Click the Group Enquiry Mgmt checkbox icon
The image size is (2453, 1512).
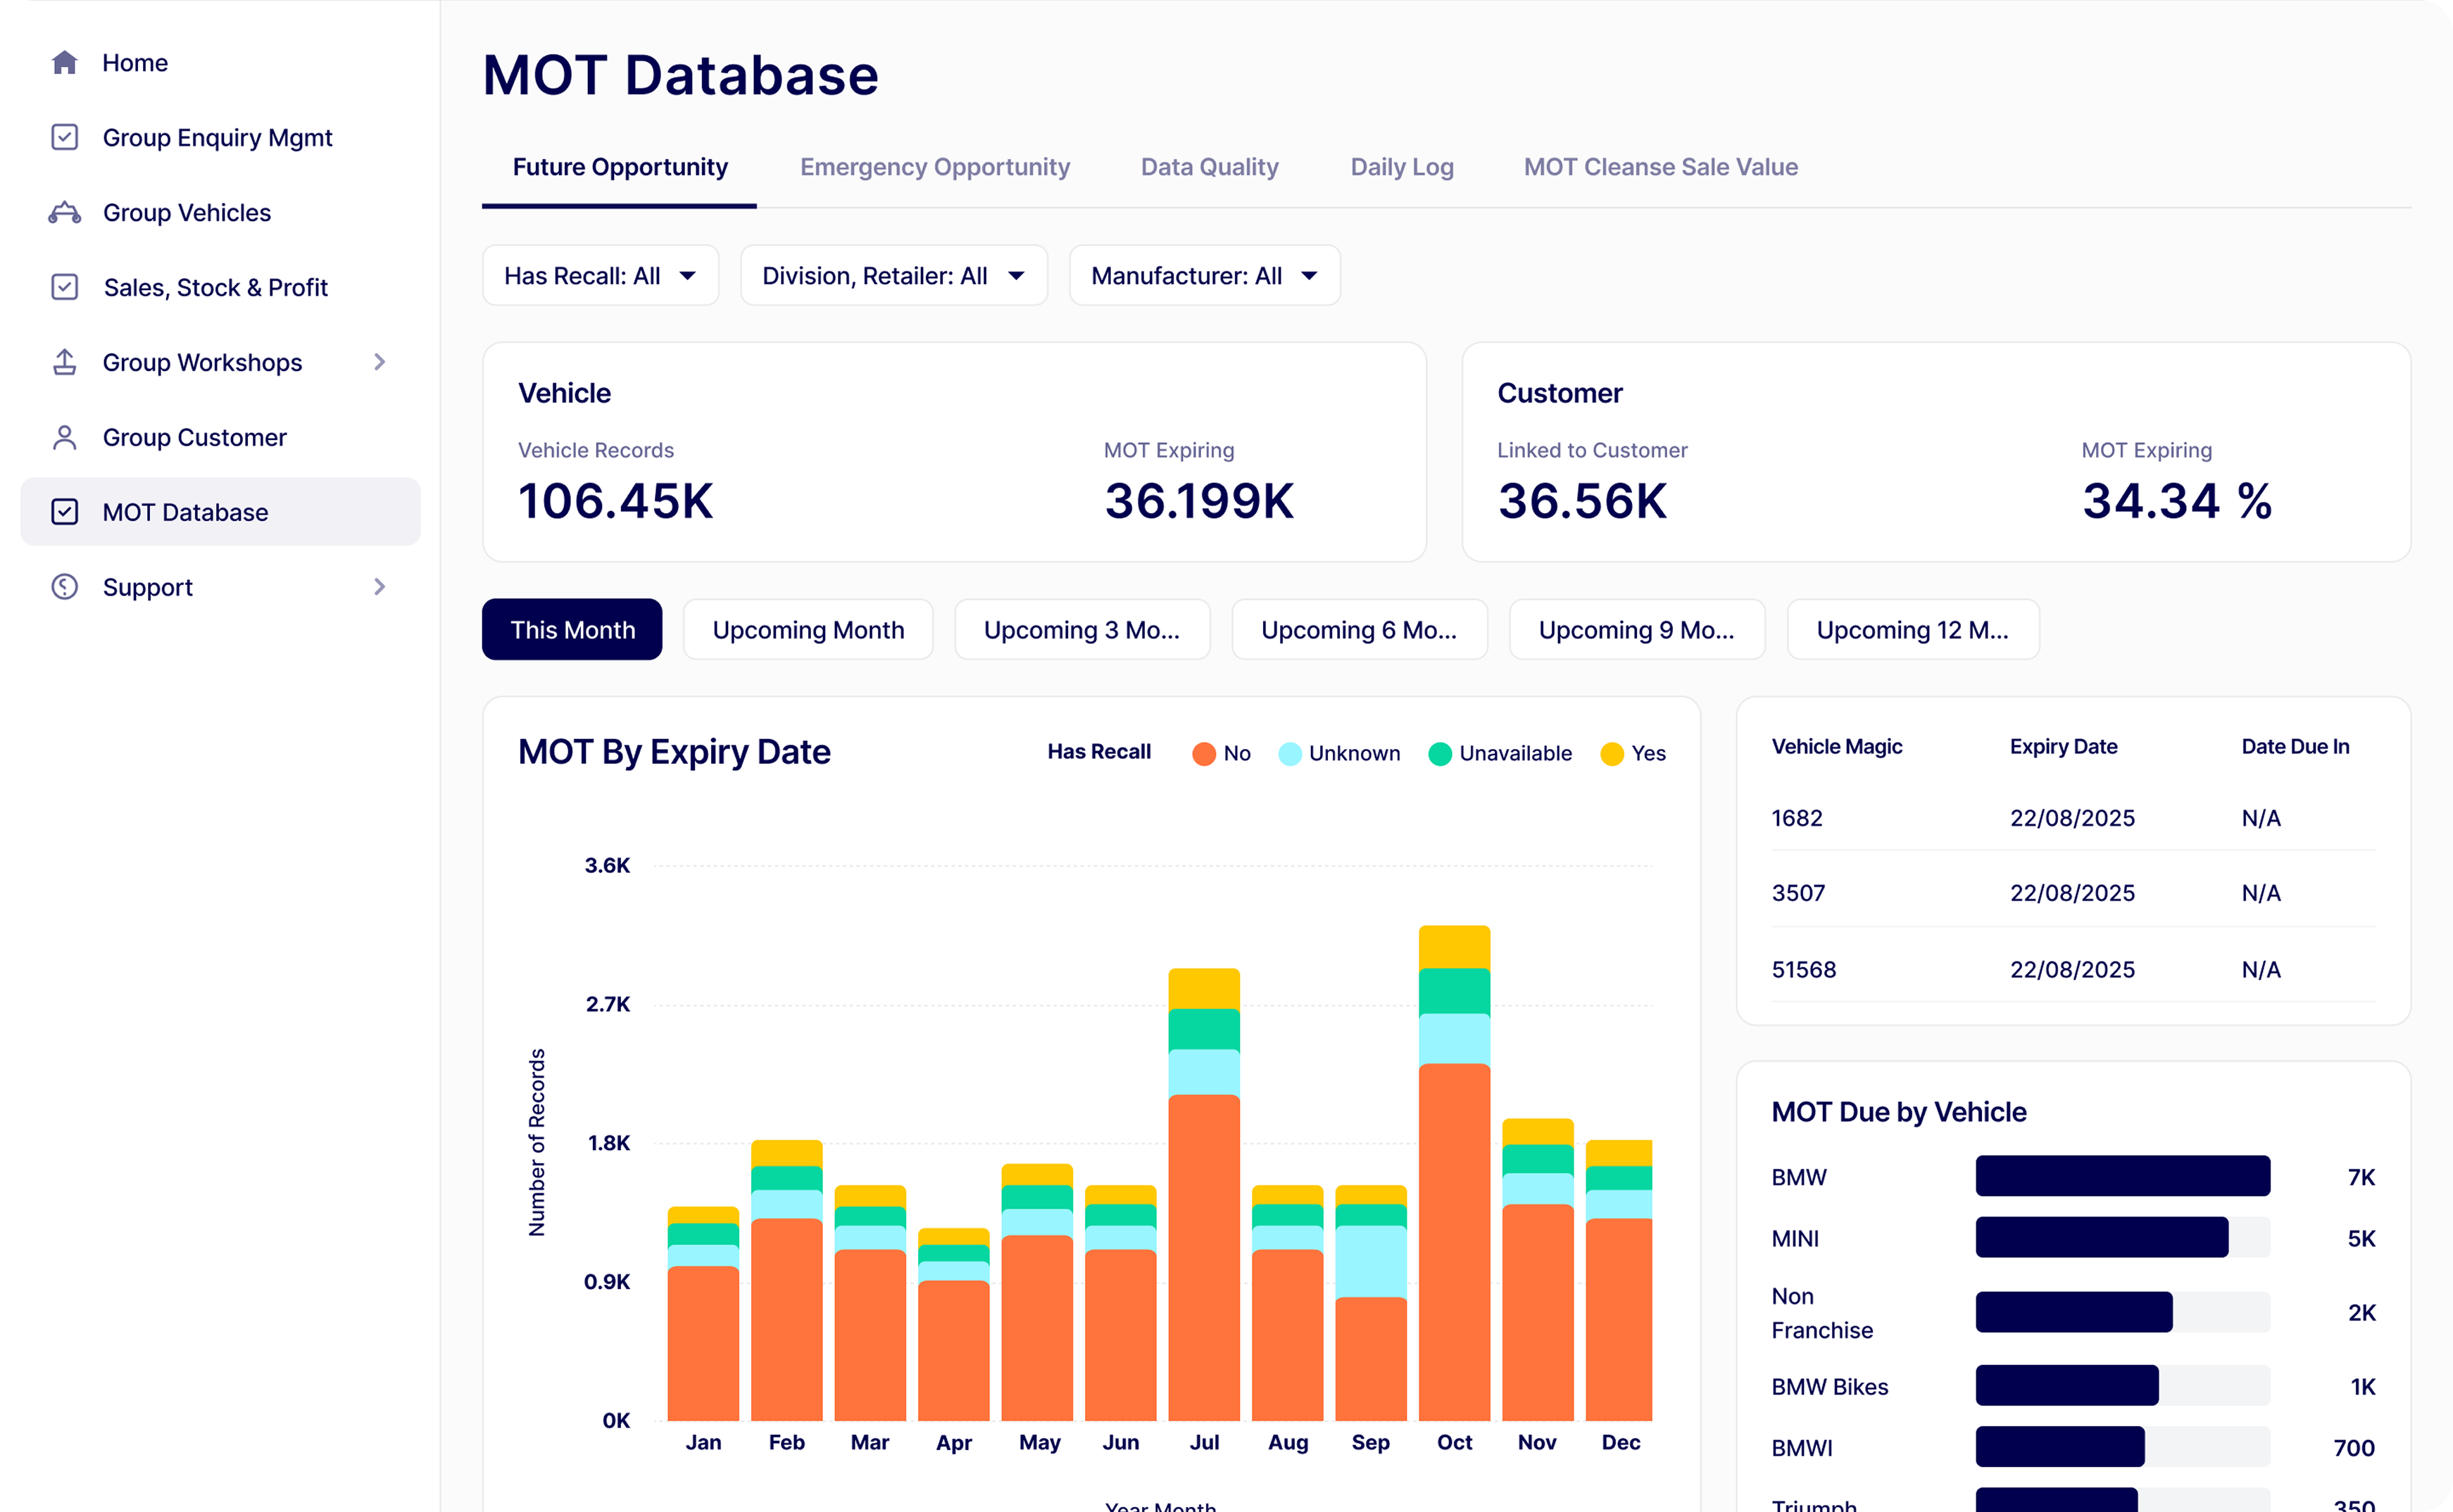coord(65,137)
